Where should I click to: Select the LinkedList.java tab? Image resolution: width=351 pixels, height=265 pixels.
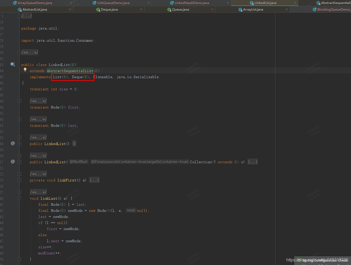[x=265, y=3]
